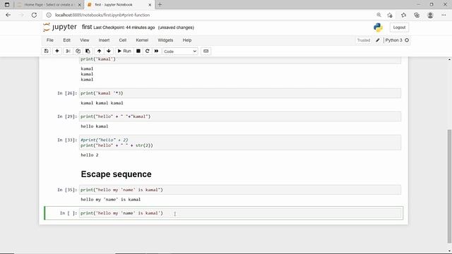Click Last Checkpoint 44 minutes ago text

[124, 28]
